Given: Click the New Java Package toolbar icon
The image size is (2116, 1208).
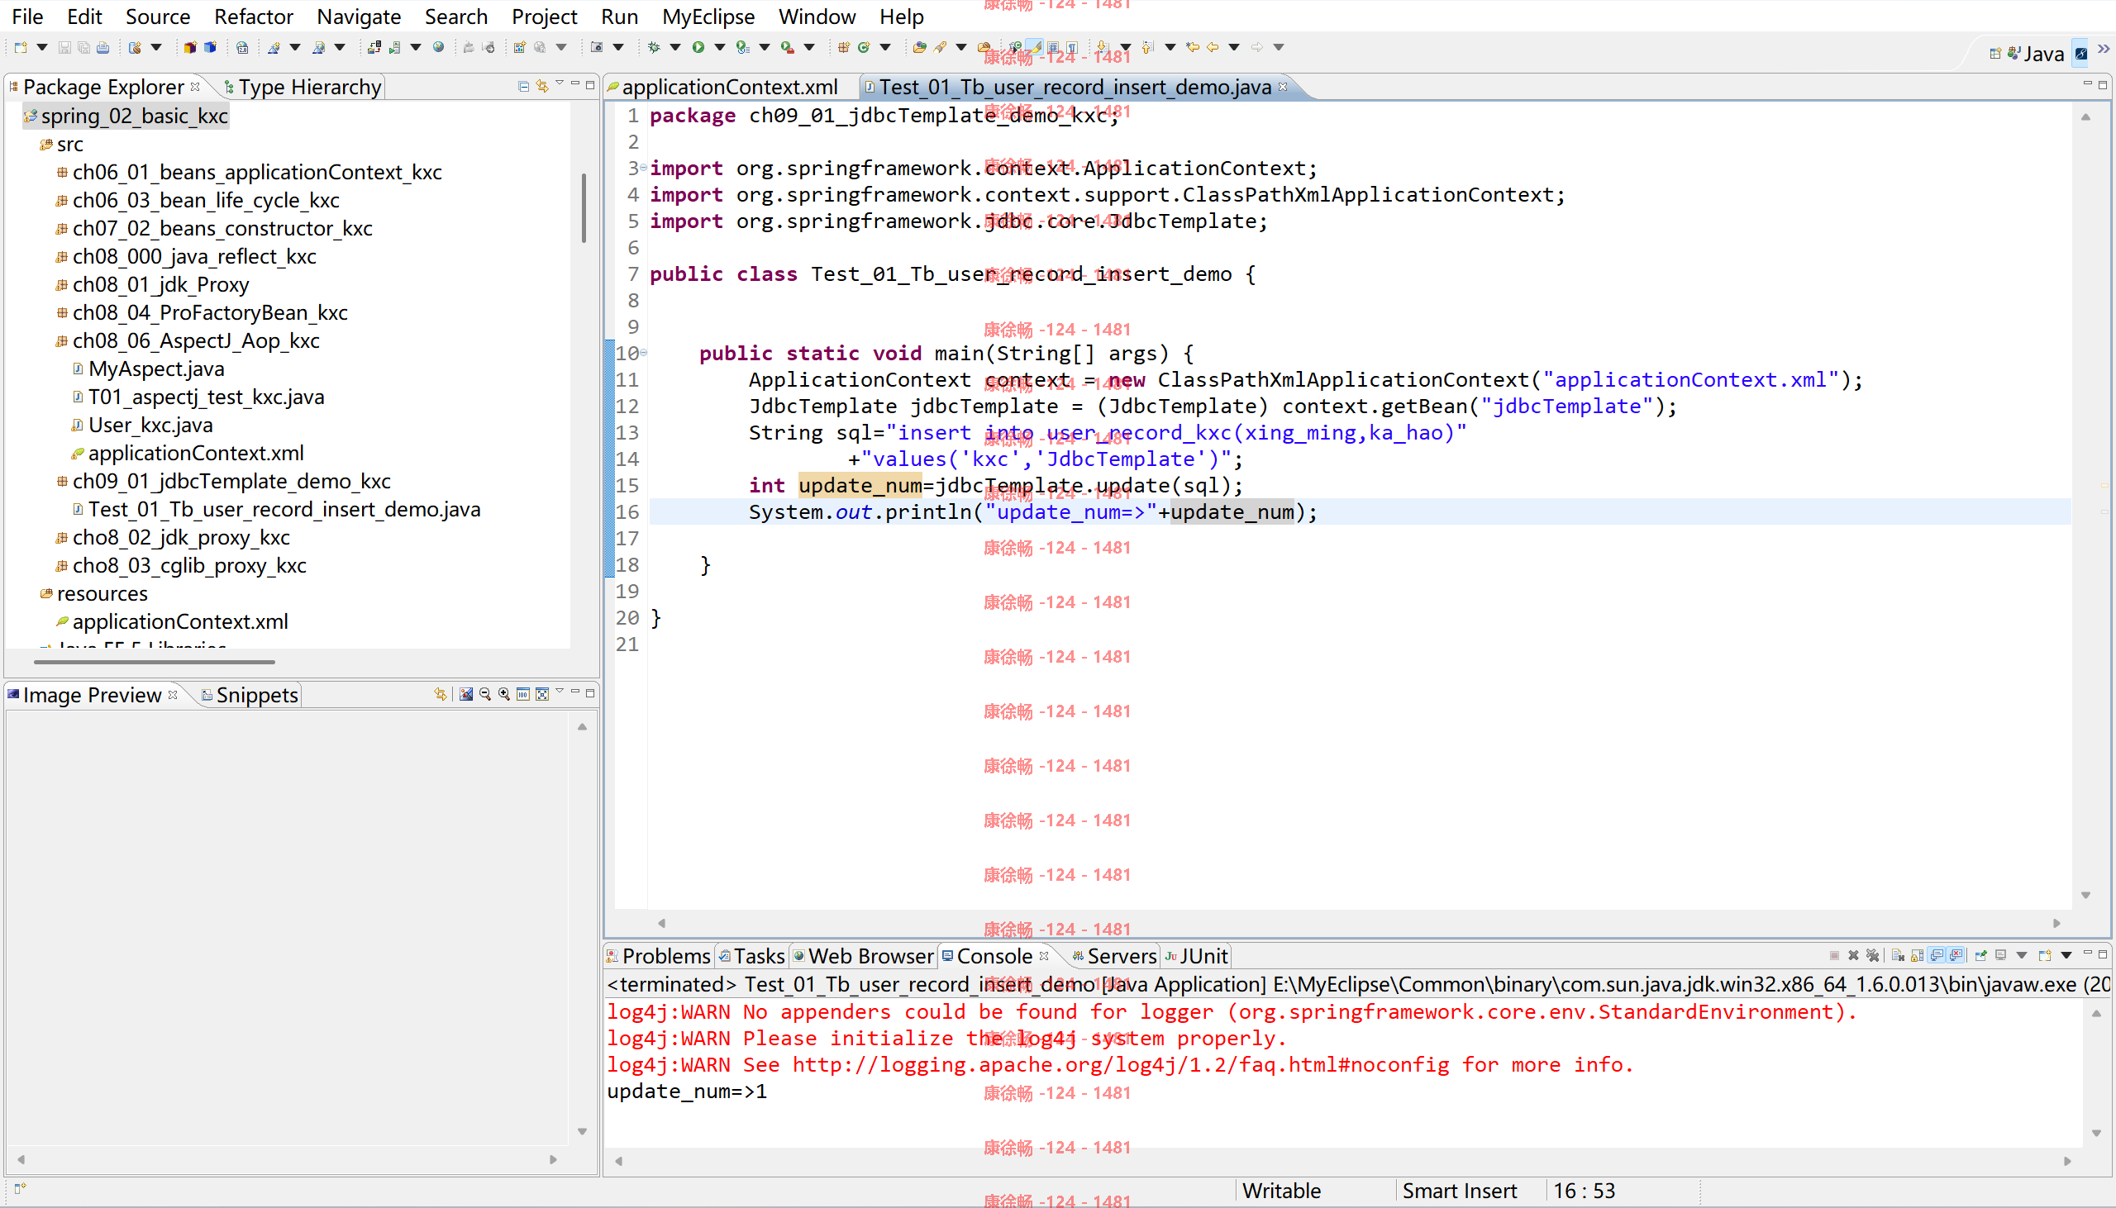Looking at the screenshot, I should pos(843,47).
